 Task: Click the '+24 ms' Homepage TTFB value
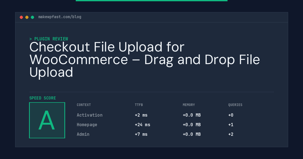click(x=142, y=125)
